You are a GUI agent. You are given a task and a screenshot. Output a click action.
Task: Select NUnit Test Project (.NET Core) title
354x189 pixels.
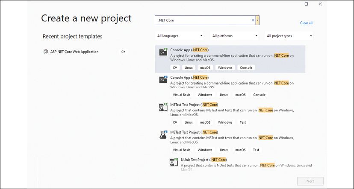pos(204,160)
